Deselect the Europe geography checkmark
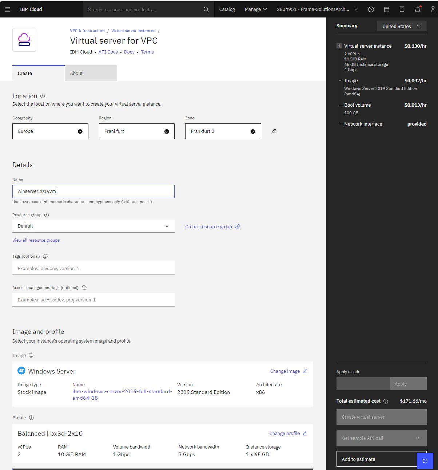The width and height of the screenshot is (438, 470). click(80, 131)
